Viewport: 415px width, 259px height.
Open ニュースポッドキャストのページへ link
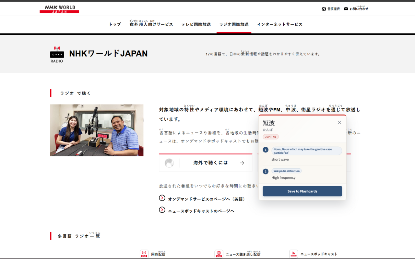[201, 211]
